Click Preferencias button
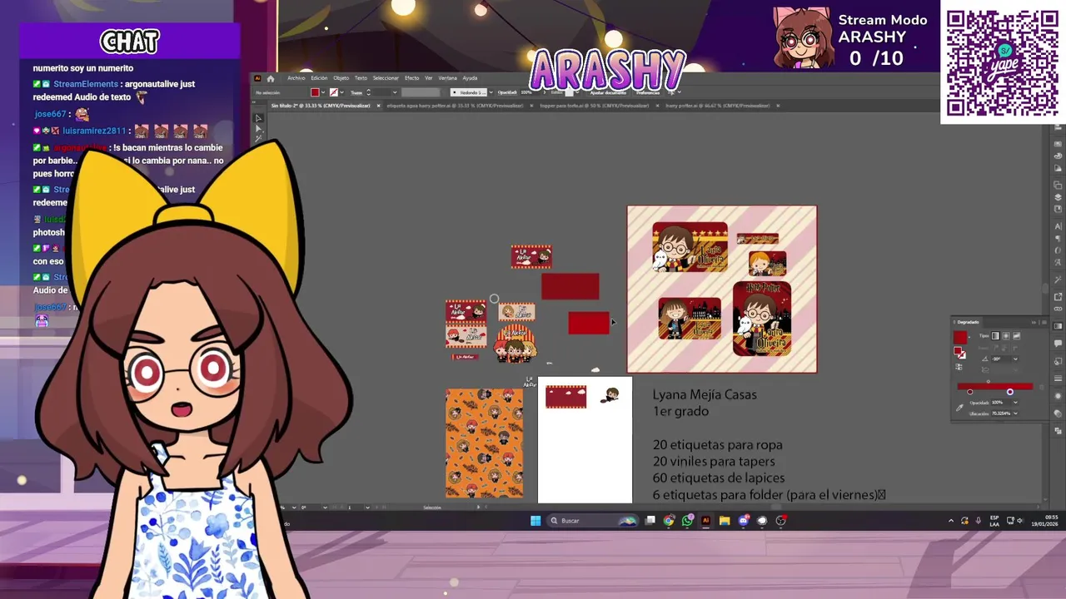The height and width of the screenshot is (599, 1066). point(648,92)
